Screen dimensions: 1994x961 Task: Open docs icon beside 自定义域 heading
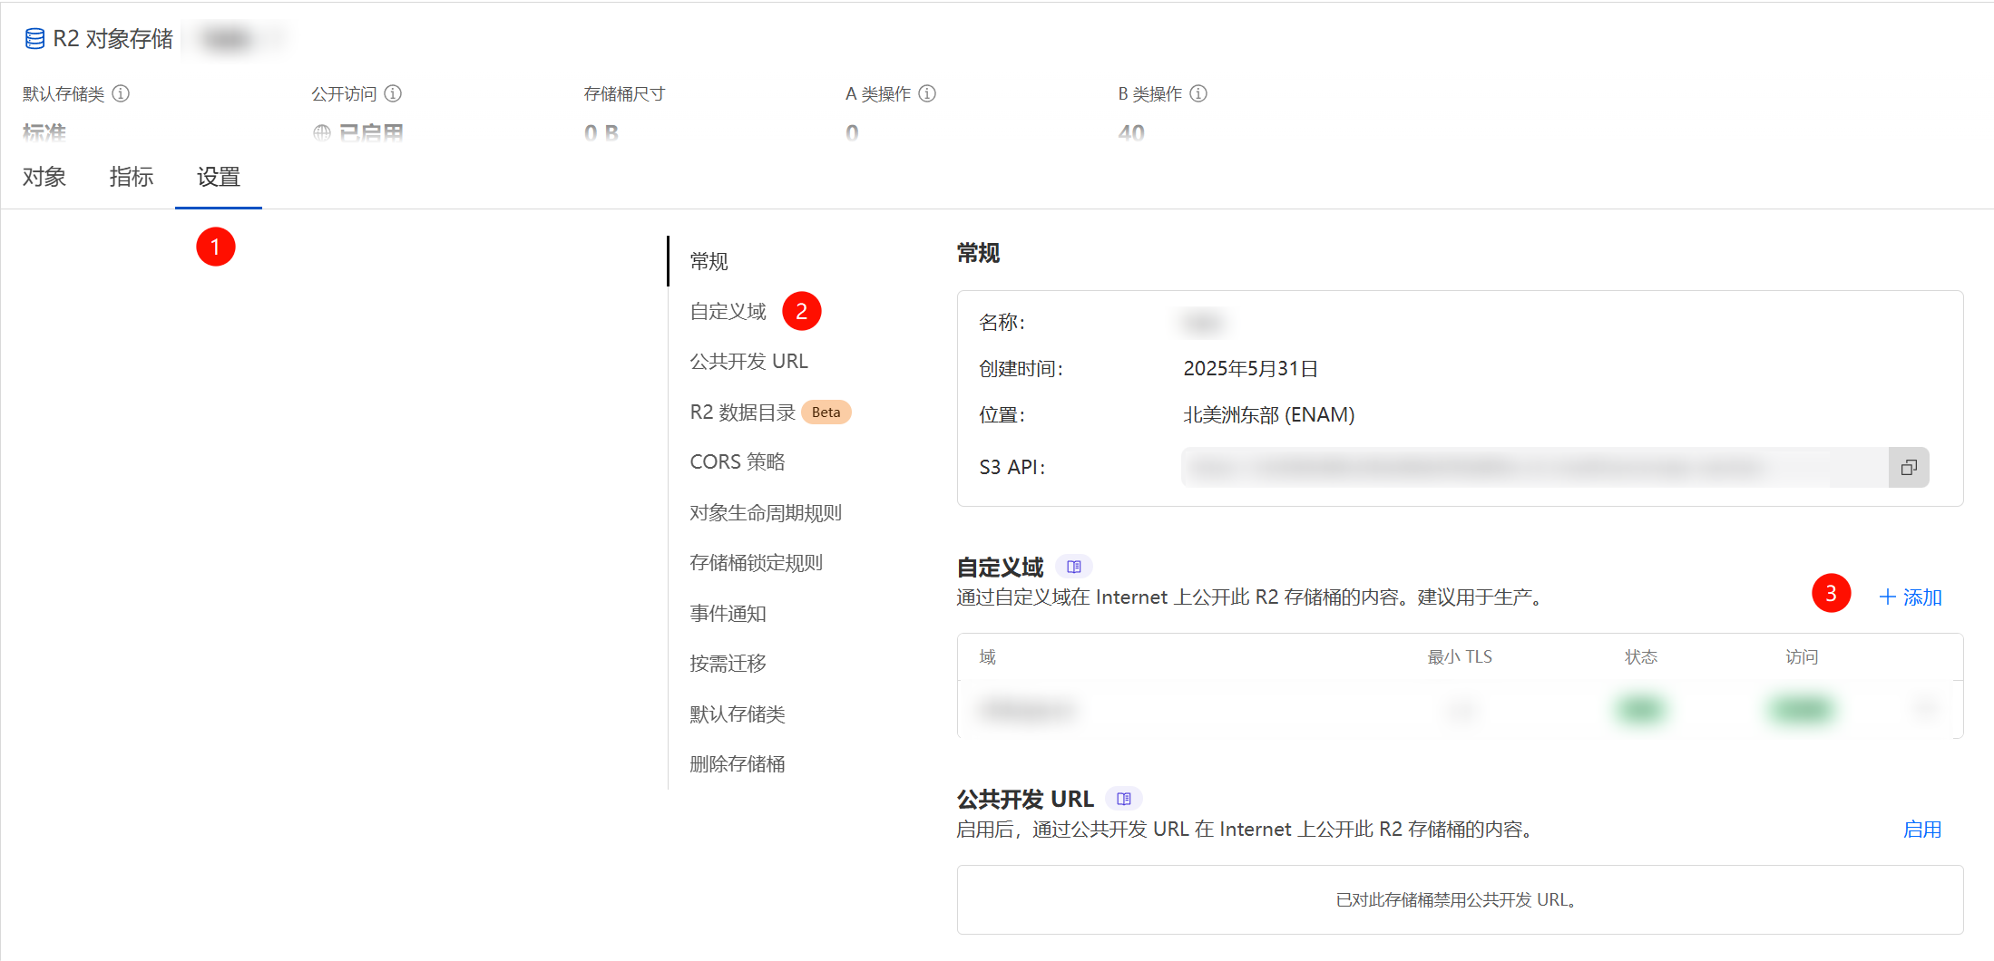tap(1074, 567)
